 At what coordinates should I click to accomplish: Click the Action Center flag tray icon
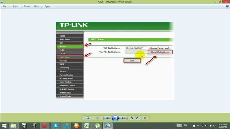tap(198, 126)
